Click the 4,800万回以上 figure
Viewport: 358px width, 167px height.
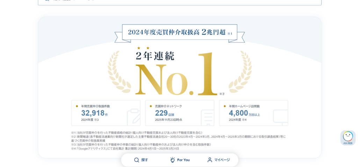coord(244,113)
